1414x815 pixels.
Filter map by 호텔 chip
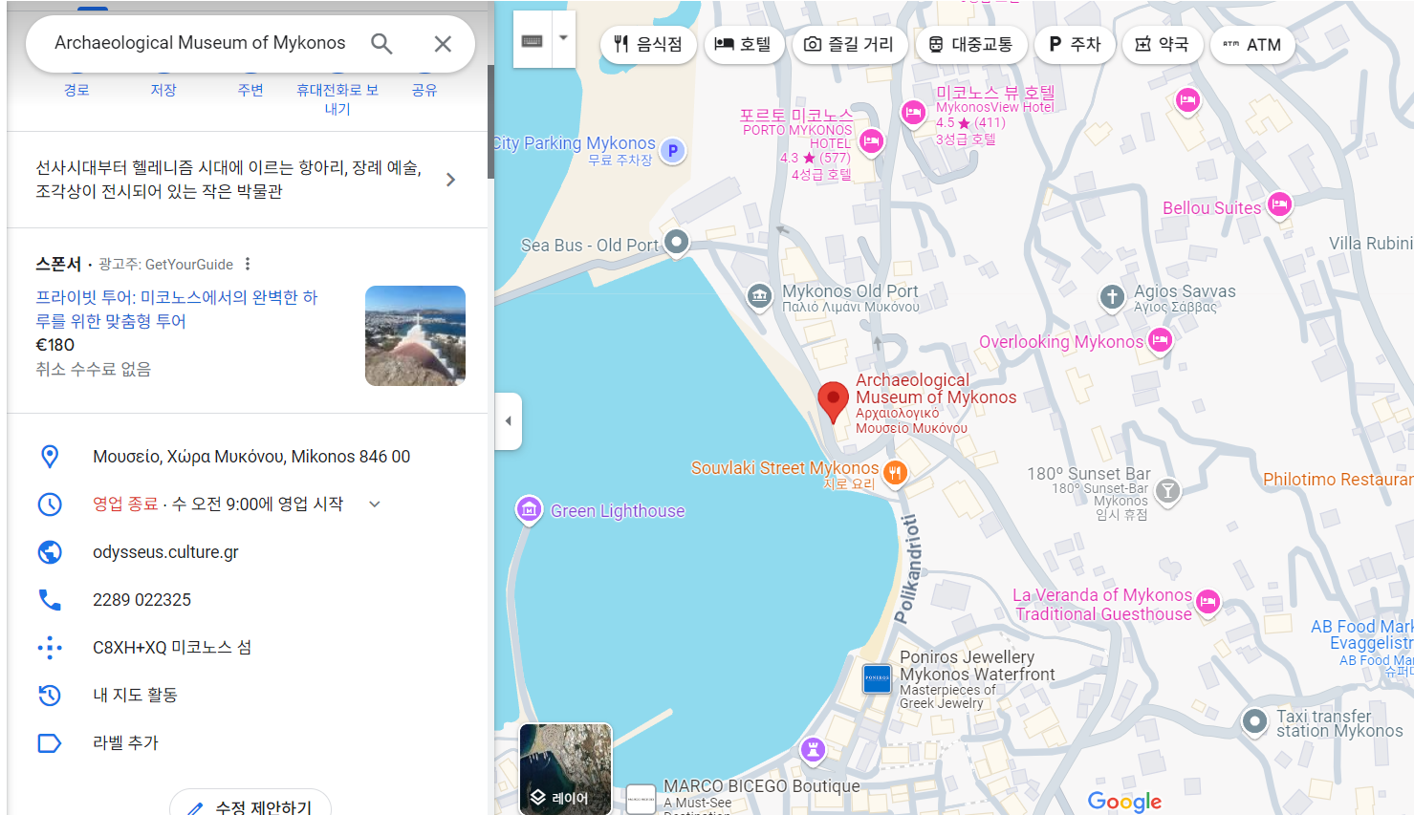pos(743,45)
